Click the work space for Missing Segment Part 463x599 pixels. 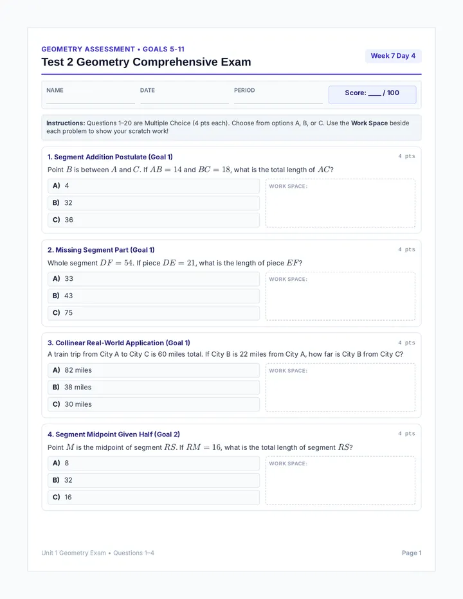pos(340,296)
